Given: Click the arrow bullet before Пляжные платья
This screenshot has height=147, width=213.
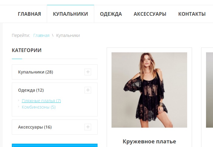Looking at the screenshot, I should click(x=19, y=100).
